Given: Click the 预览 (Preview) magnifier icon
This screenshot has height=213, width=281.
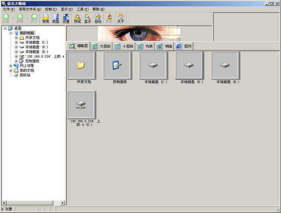Looking at the screenshot, I should coord(77,18).
